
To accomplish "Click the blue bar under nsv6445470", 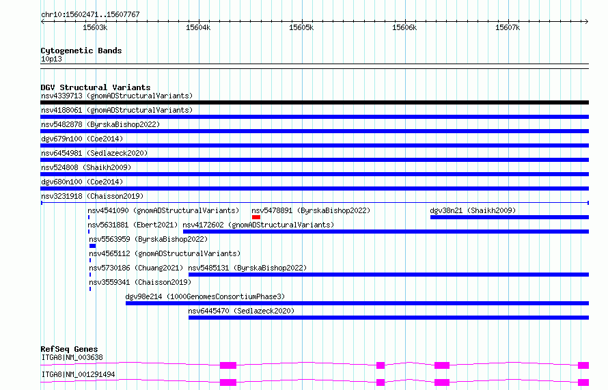I will 389,318.
